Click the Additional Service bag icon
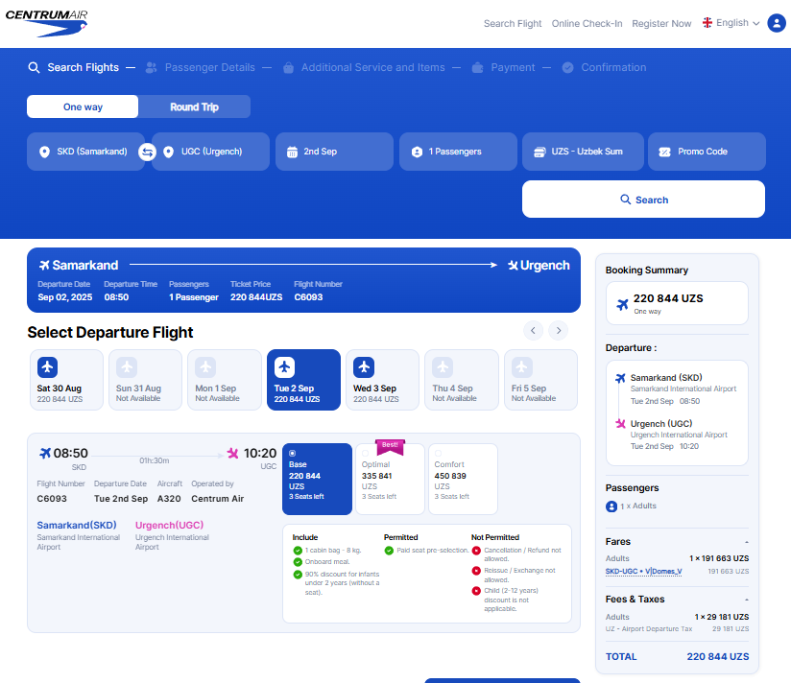The height and width of the screenshot is (683, 791). [288, 67]
